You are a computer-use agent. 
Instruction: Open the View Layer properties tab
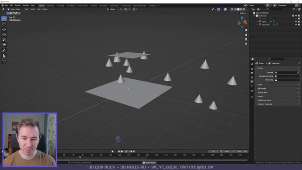coord(252,77)
